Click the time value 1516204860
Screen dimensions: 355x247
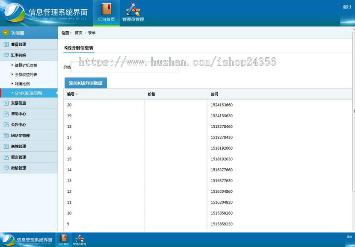click(222, 192)
